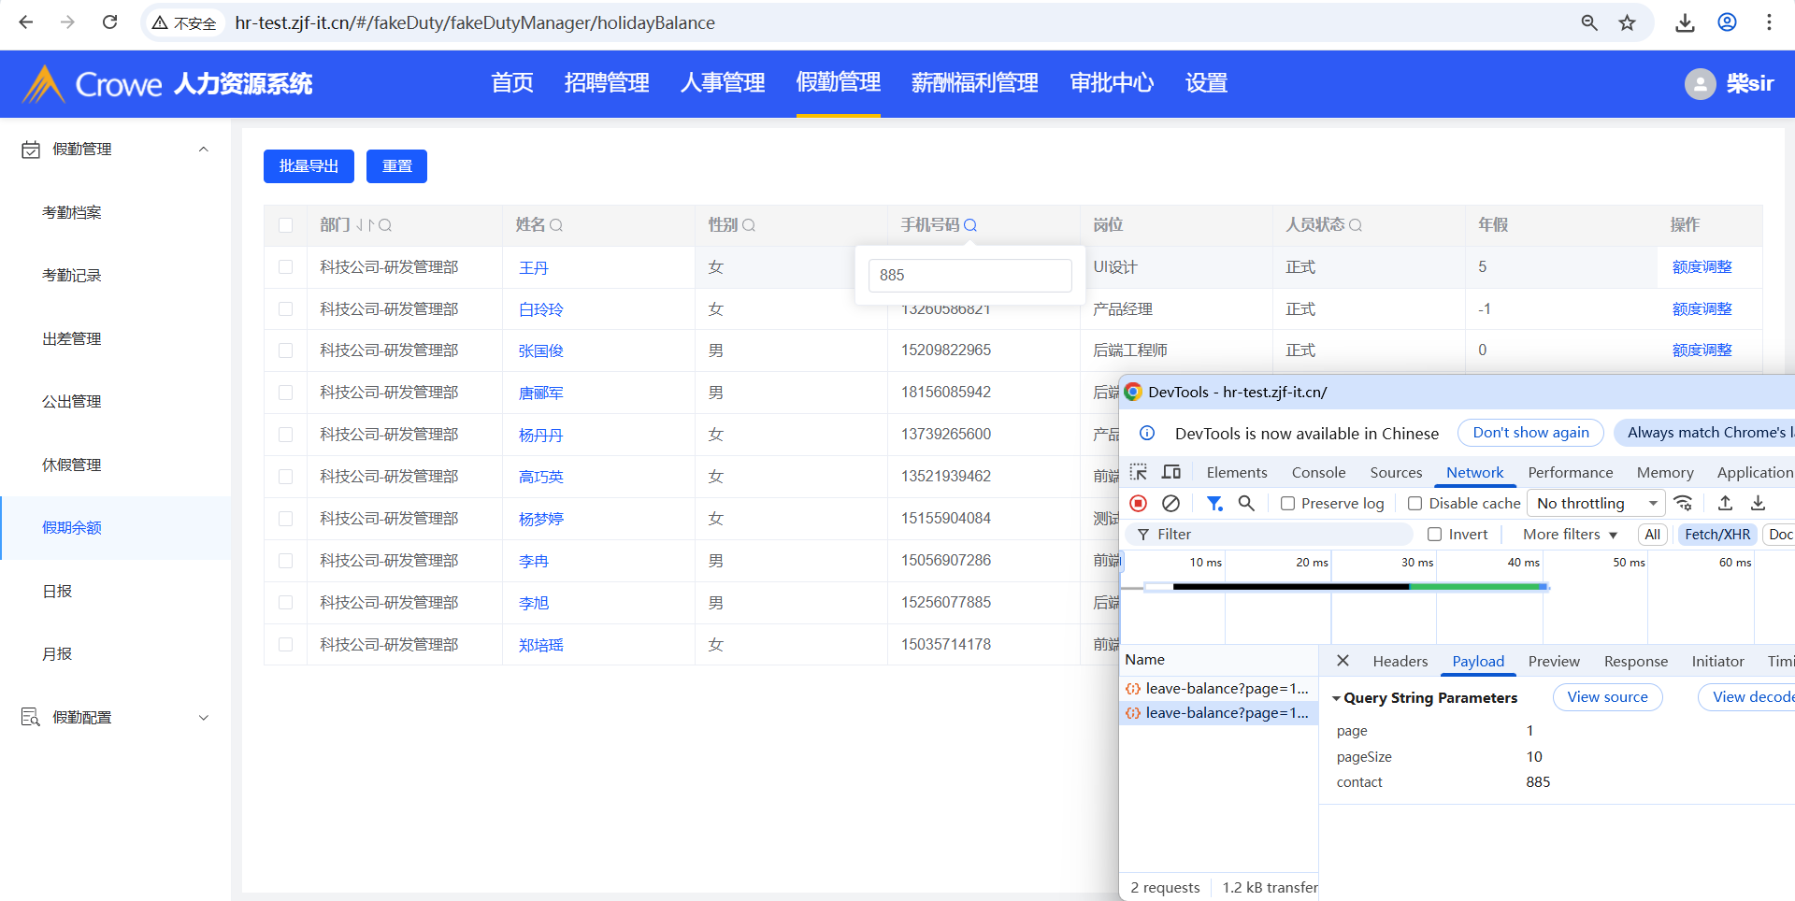1795x901 pixels.
Task: Bookmark this page with the star icon
Action: coord(1628,22)
